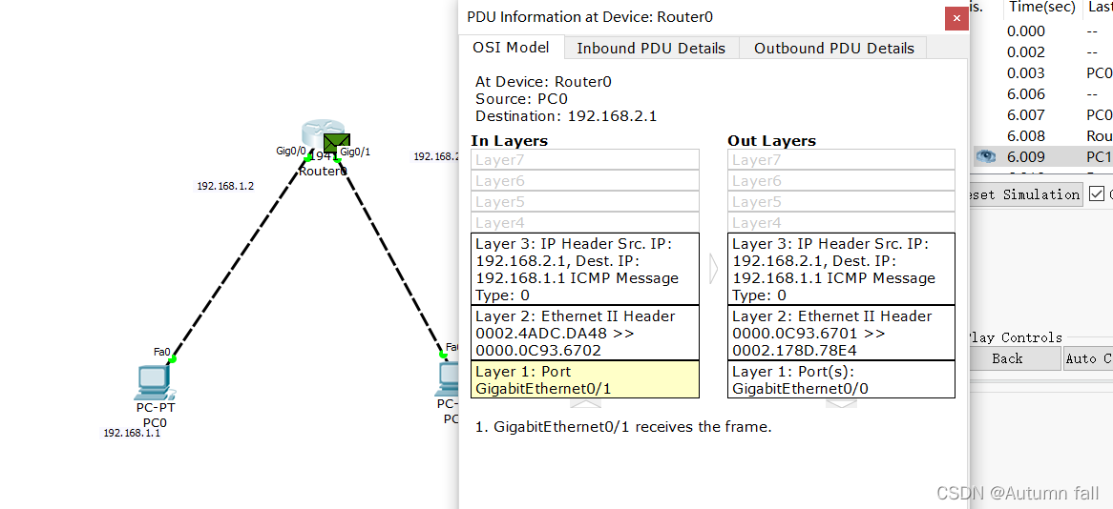Click the Reset Simulation button

tap(1026, 194)
